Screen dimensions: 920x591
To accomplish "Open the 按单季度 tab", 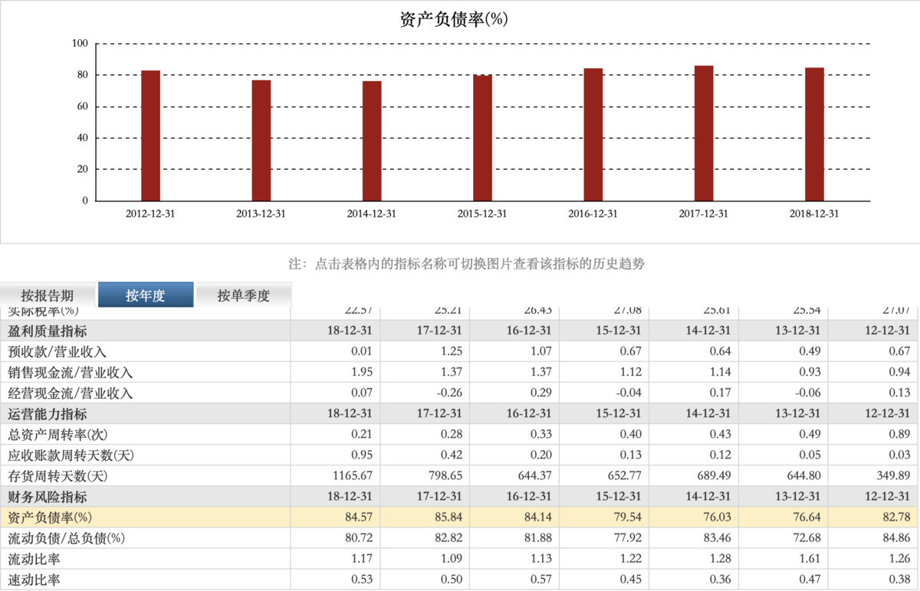I will click(244, 295).
